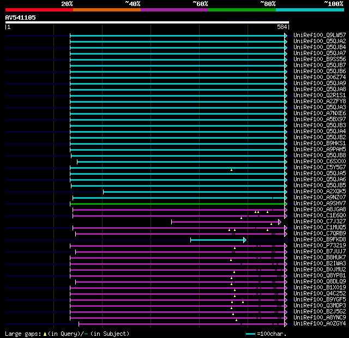The height and width of the screenshot is (338, 349).
Task: Click subject name UniRef100_Q06Z74
Action: pos(320,78)
